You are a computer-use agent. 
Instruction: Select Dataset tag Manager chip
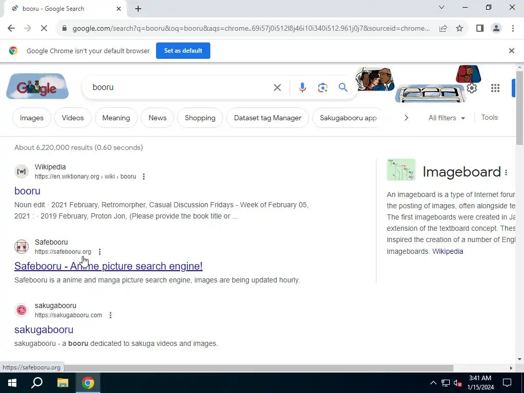[267, 118]
